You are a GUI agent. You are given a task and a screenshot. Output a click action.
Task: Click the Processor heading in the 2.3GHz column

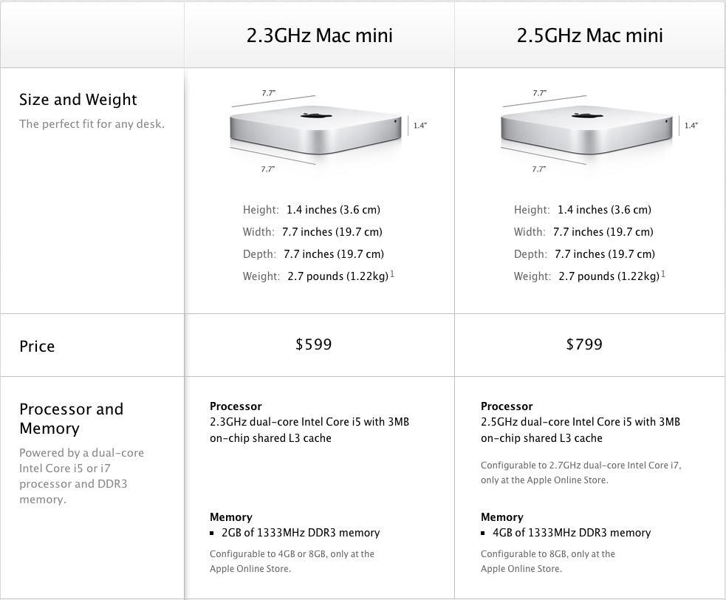tap(236, 406)
